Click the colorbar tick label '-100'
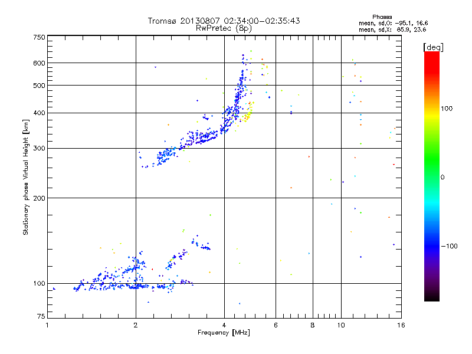The image size is (472, 354). (449, 246)
